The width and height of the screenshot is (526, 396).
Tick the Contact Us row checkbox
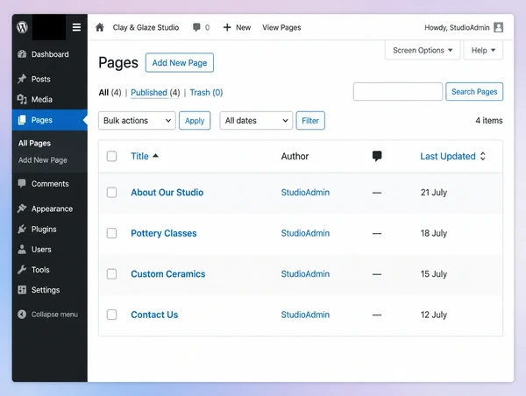[111, 315]
